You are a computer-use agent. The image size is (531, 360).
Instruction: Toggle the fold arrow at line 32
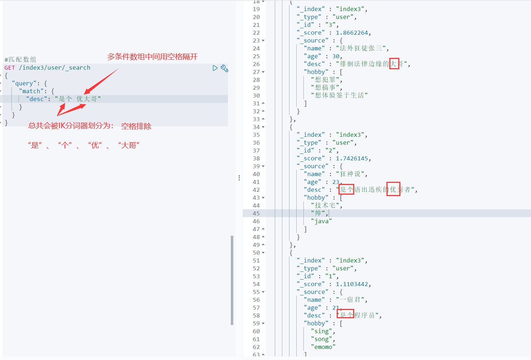coord(263,111)
